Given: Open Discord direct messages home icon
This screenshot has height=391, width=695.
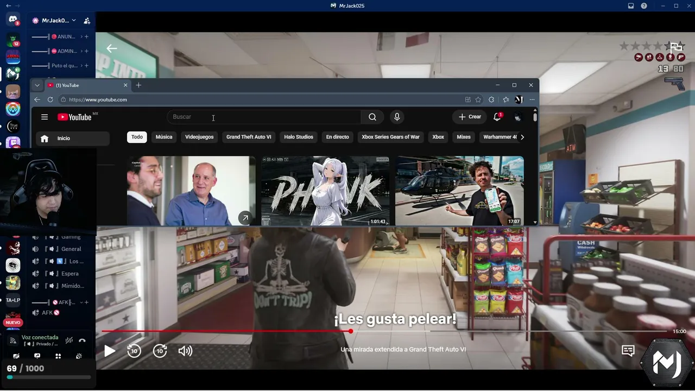Looking at the screenshot, I should (13, 20).
